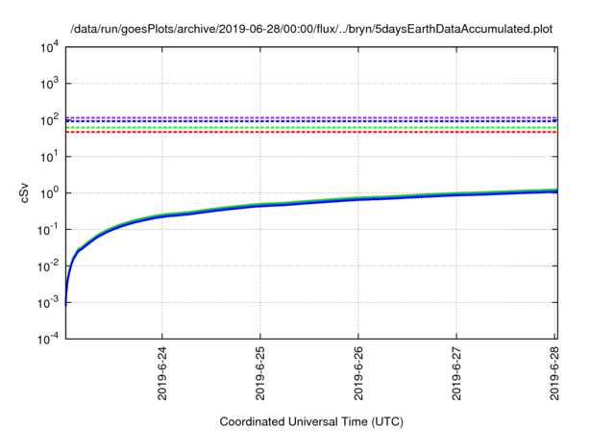Image resolution: width=615 pixels, height=431 pixels.
Task: Click the plot file path title
Action: [311, 29]
